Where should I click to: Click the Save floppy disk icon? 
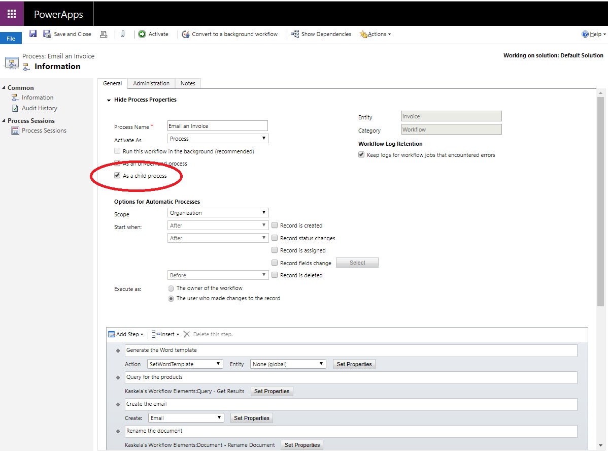(x=33, y=34)
